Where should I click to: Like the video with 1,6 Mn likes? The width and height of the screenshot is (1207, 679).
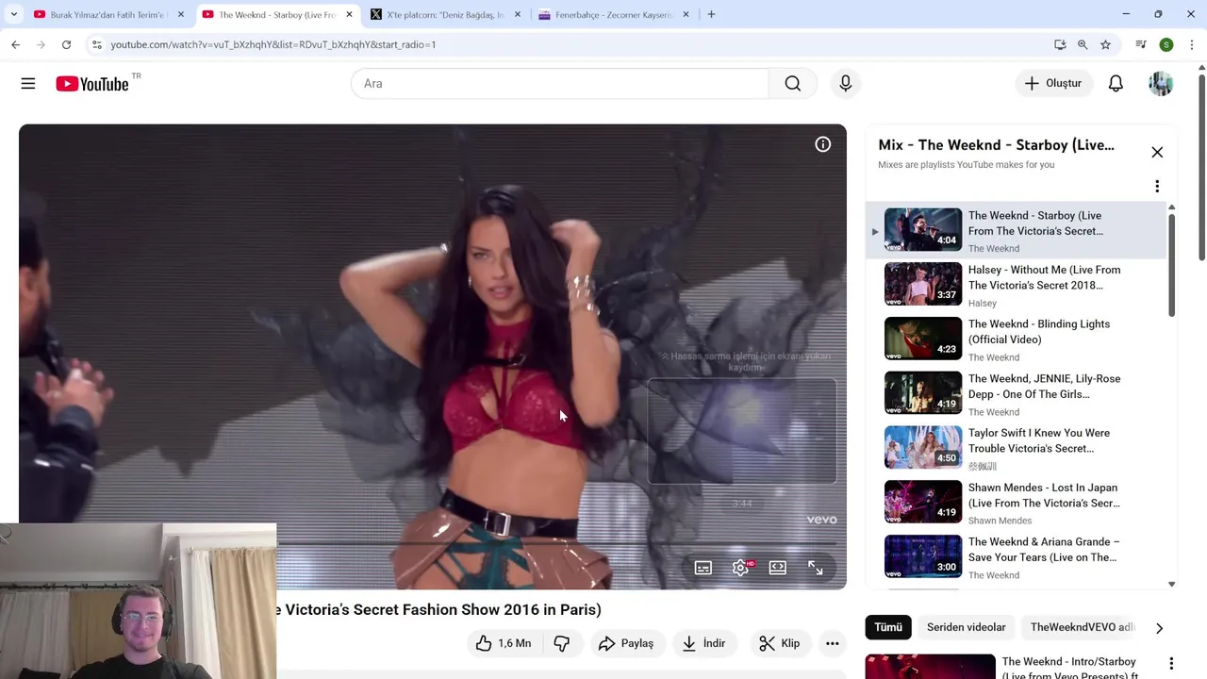[504, 643]
